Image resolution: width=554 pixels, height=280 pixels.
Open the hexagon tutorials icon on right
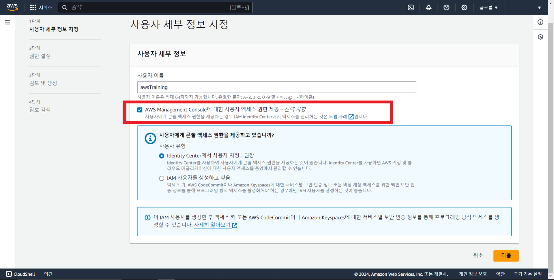point(540,37)
